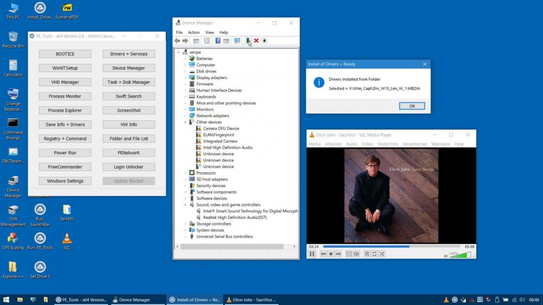
Task: Collapse the Other devices tree node
Action: click(x=185, y=122)
